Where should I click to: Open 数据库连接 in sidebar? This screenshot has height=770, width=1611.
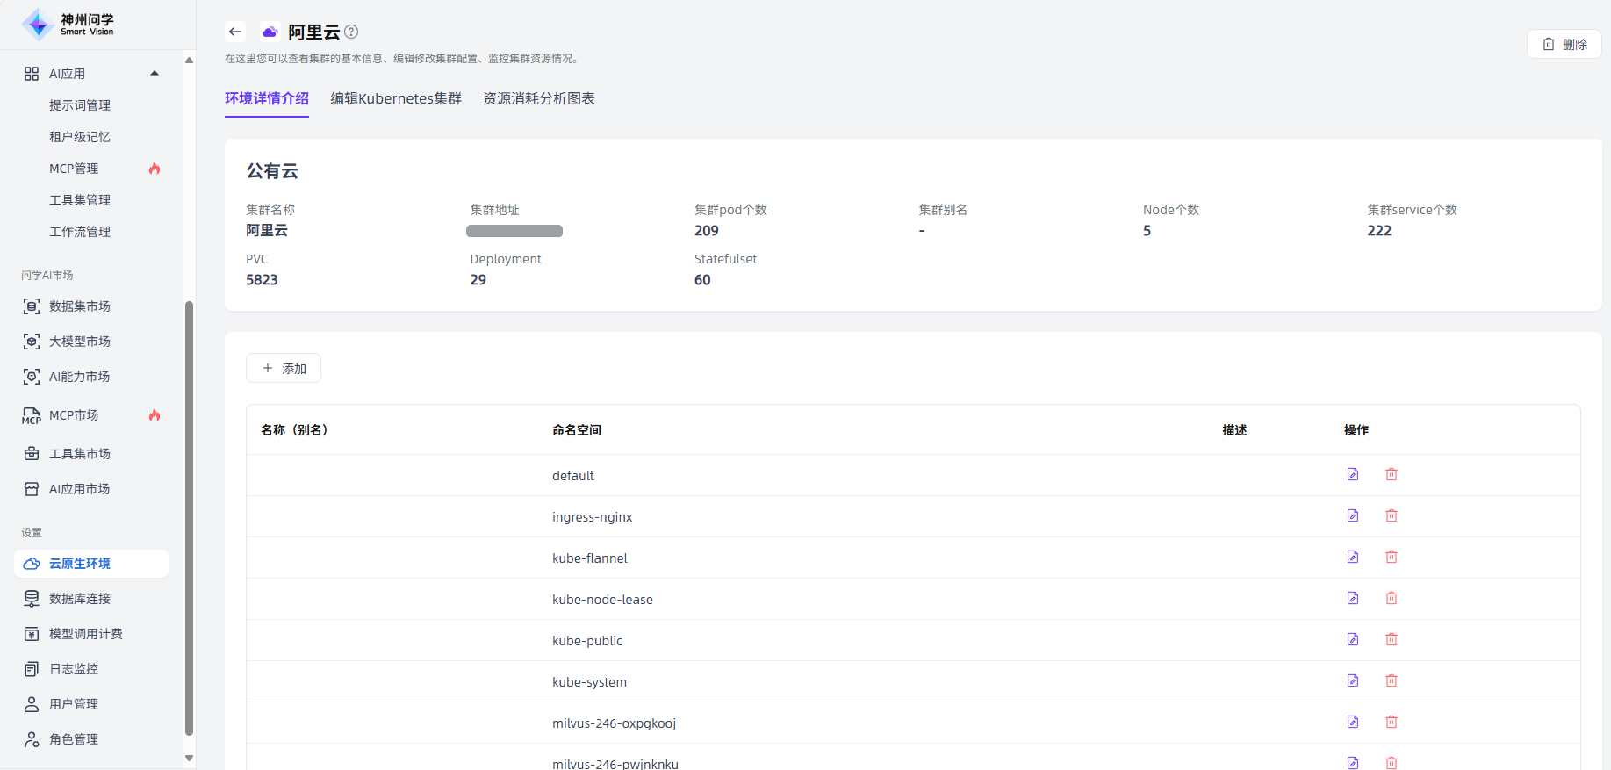point(80,599)
